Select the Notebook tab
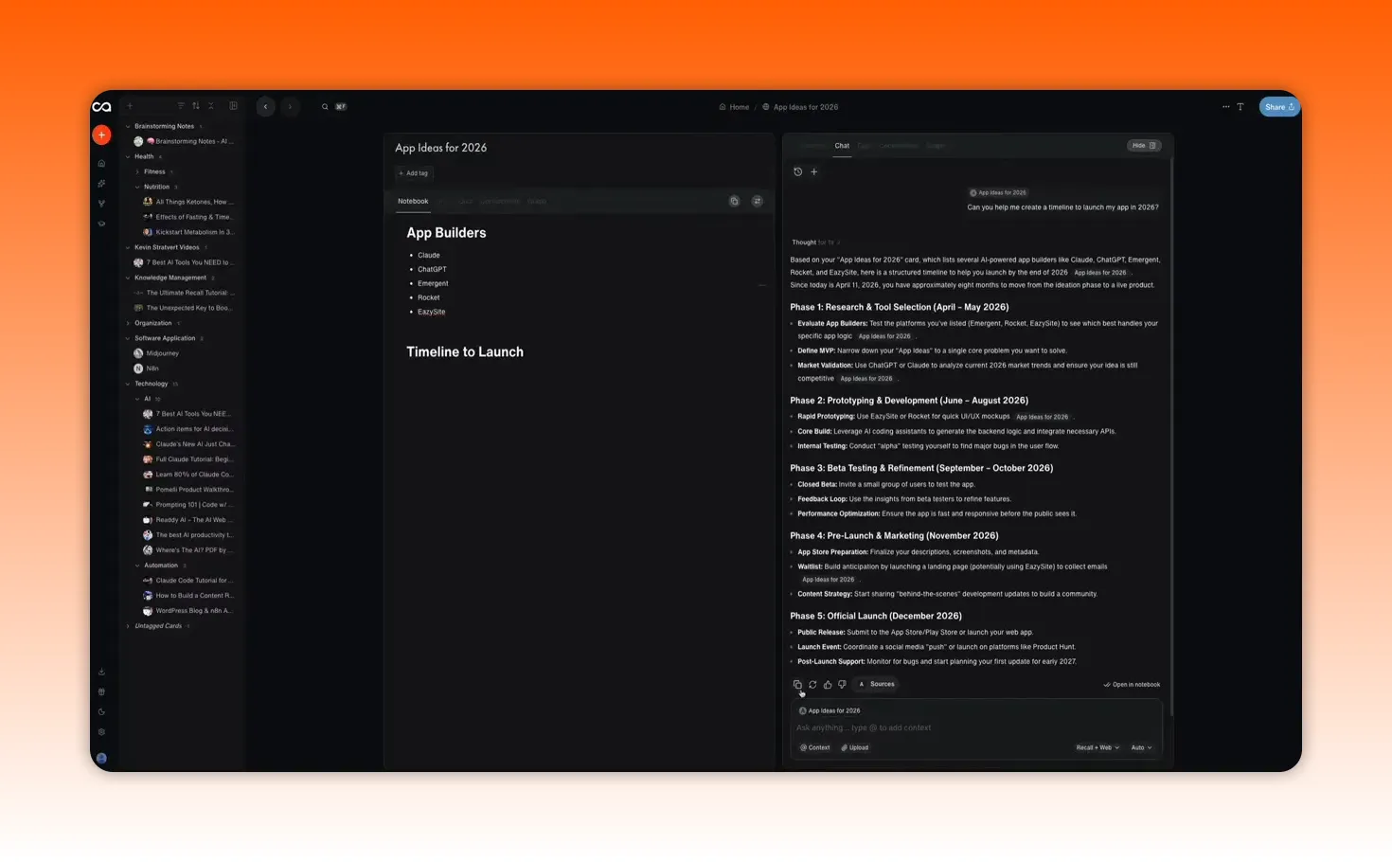Image resolution: width=1392 pixels, height=862 pixels. (413, 201)
